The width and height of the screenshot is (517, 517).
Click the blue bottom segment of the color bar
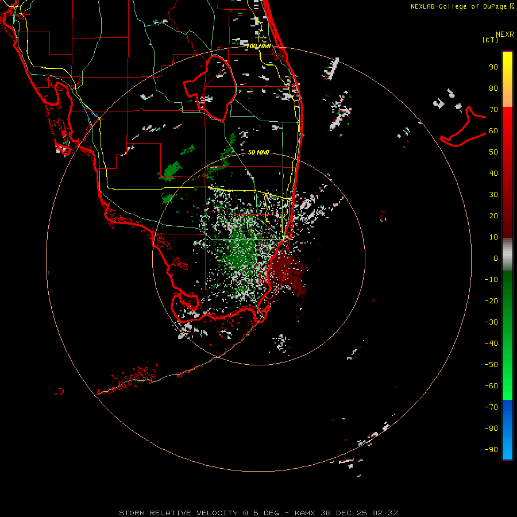coord(507,430)
